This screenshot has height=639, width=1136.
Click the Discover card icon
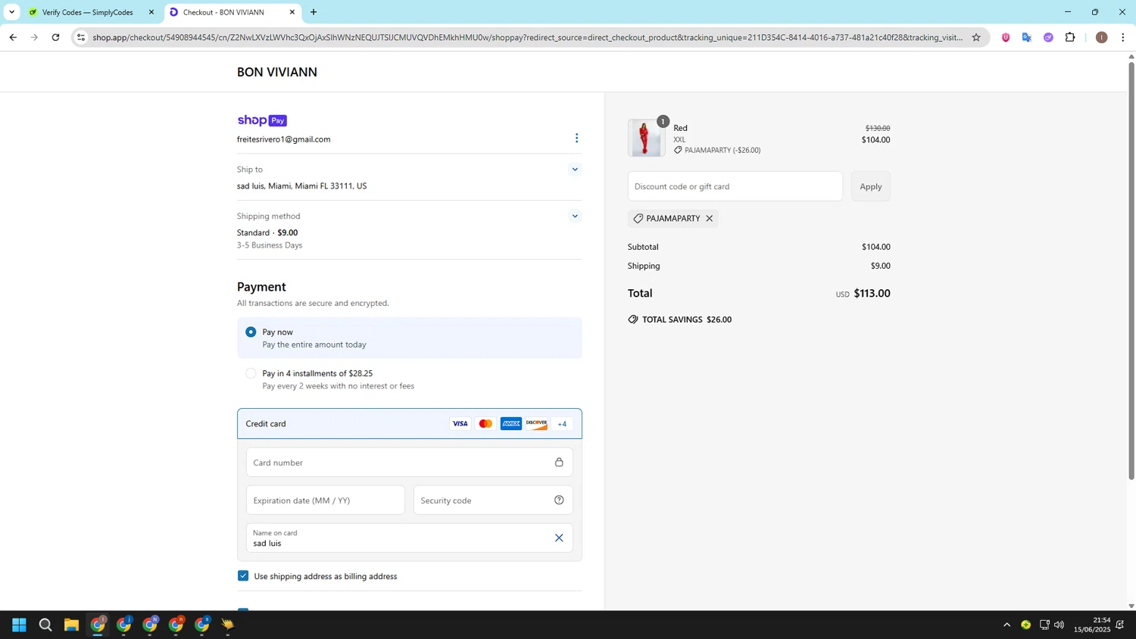pyautogui.click(x=536, y=424)
